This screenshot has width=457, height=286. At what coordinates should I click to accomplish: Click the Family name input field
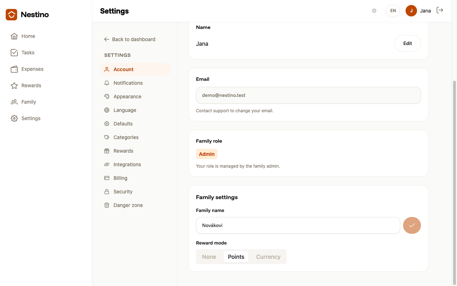coord(298,225)
